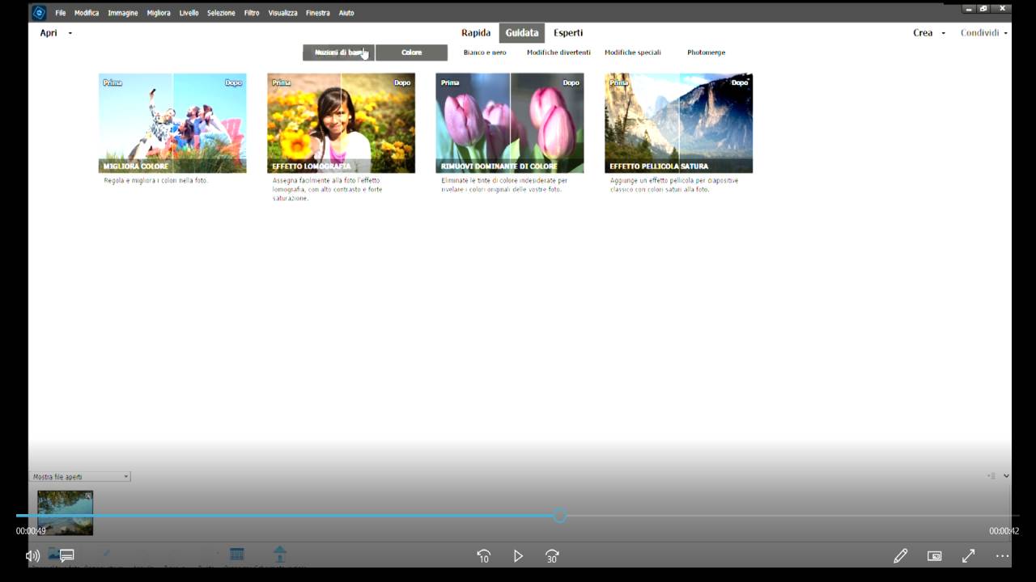Viewport: 1036px width, 582px height.
Task: Collapse the photo bin with the chevron
Action: click(1006, 476)
